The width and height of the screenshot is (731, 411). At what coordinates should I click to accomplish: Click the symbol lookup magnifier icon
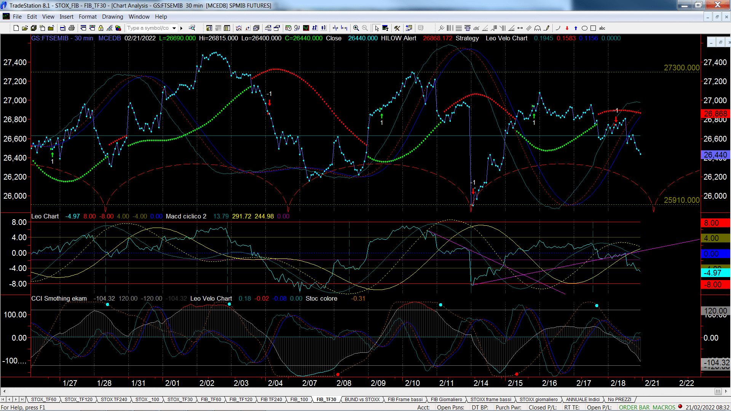(192, 28)
